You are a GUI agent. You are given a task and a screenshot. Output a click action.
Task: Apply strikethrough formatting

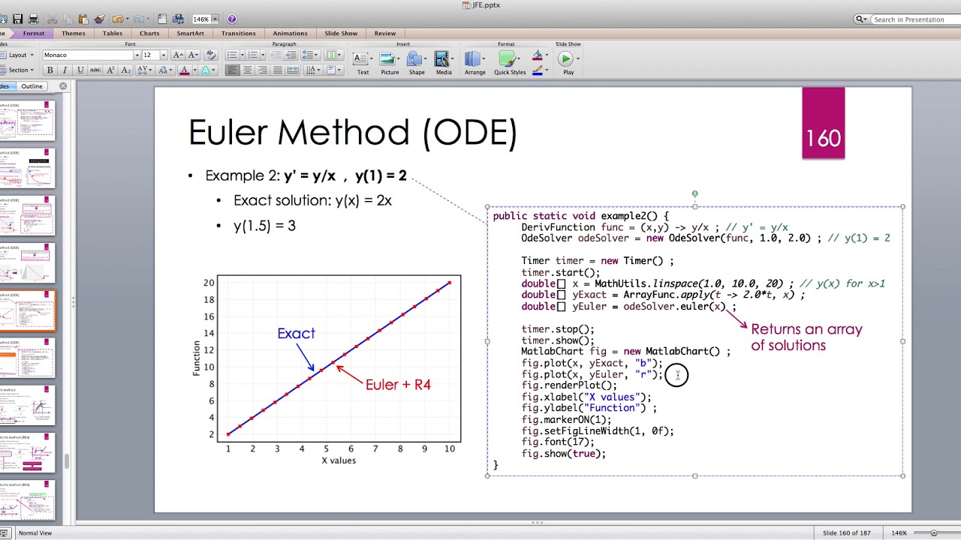(95, 70)
